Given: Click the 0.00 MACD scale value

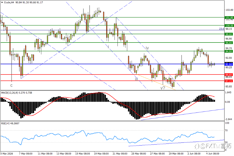Looking at the screenshot, I should click(227, 102).
